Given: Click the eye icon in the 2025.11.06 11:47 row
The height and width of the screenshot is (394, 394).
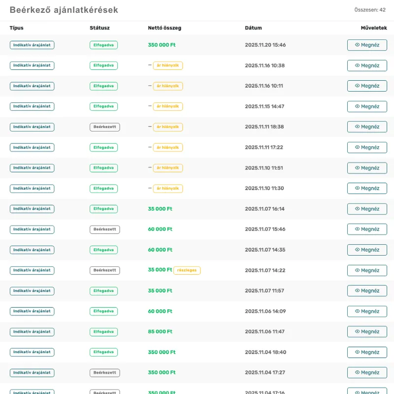Looking at the screenshot, I should click(357, 332).
